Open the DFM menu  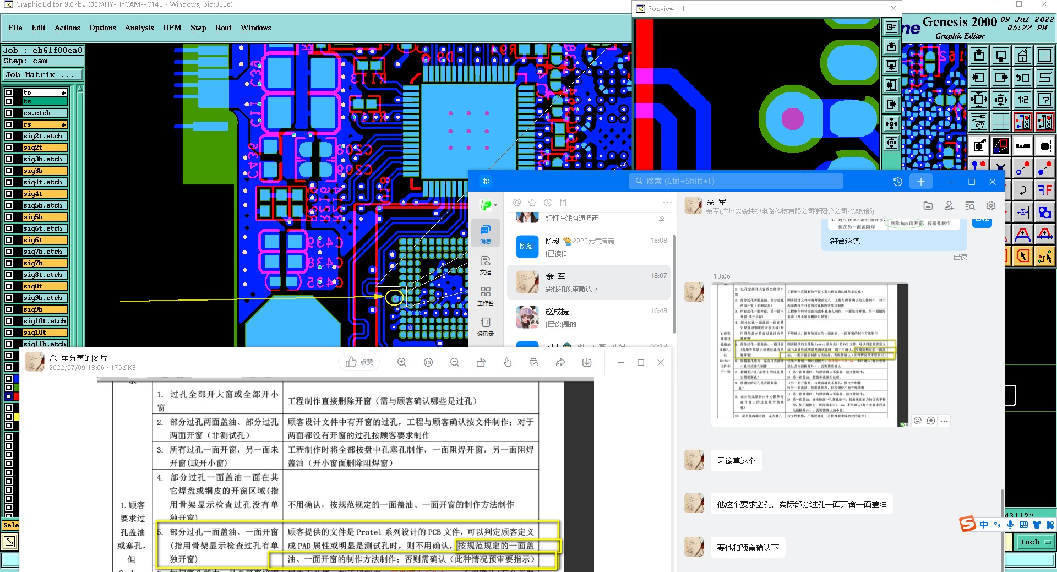pos(172,28)
